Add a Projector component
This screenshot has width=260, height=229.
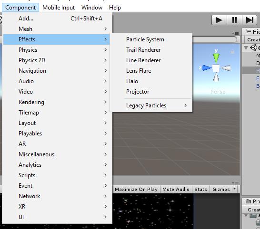(x=151, y=92)
